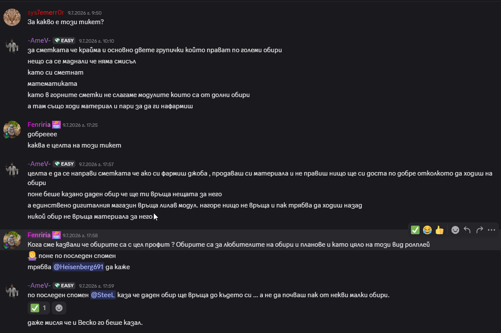Open Fenriria's avatar at 17:58 message

[x=12, y=240]
